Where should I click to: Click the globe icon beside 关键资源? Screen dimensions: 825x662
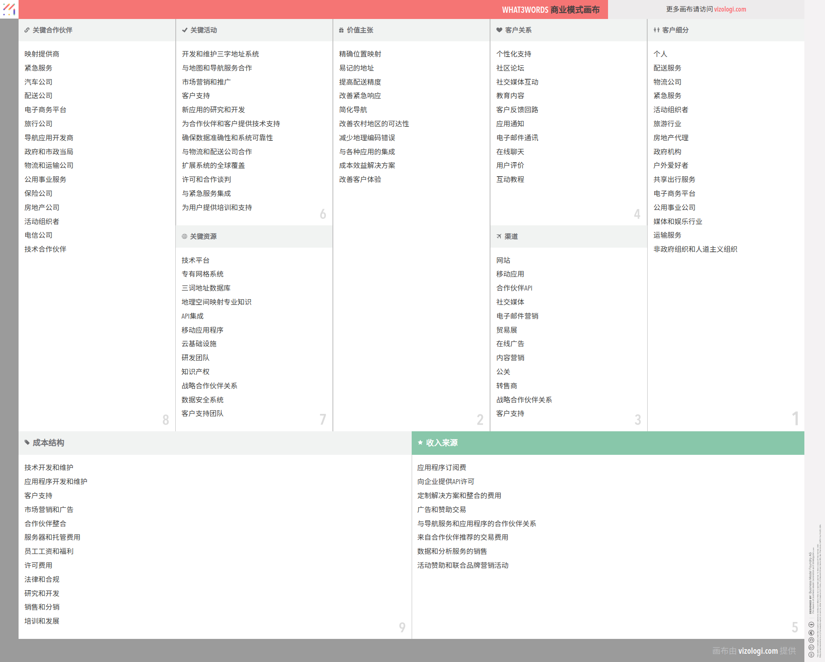184,236
